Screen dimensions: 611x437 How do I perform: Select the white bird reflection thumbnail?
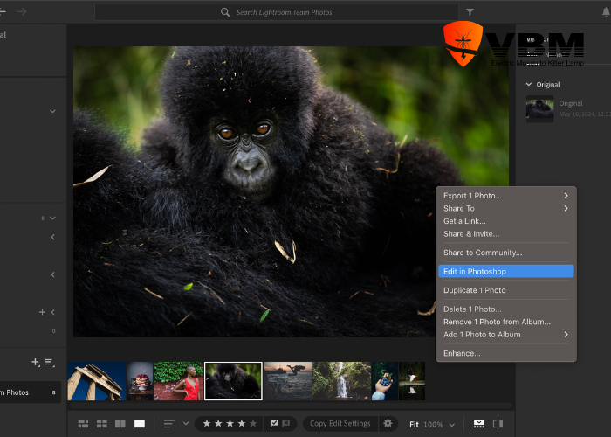412,381
